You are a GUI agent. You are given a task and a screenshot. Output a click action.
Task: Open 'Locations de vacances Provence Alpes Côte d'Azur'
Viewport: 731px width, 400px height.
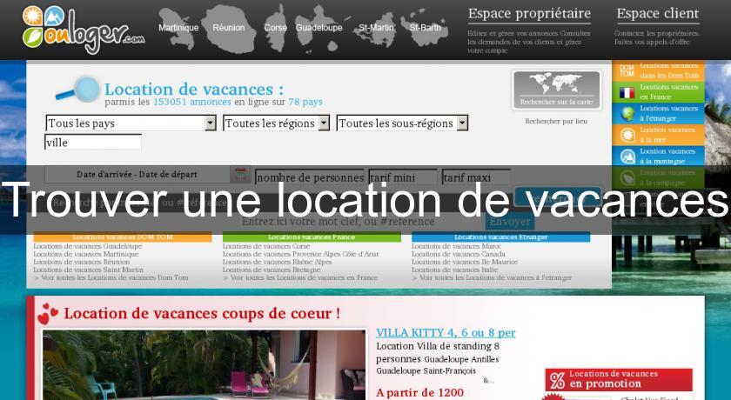click(x=301, y=254)
